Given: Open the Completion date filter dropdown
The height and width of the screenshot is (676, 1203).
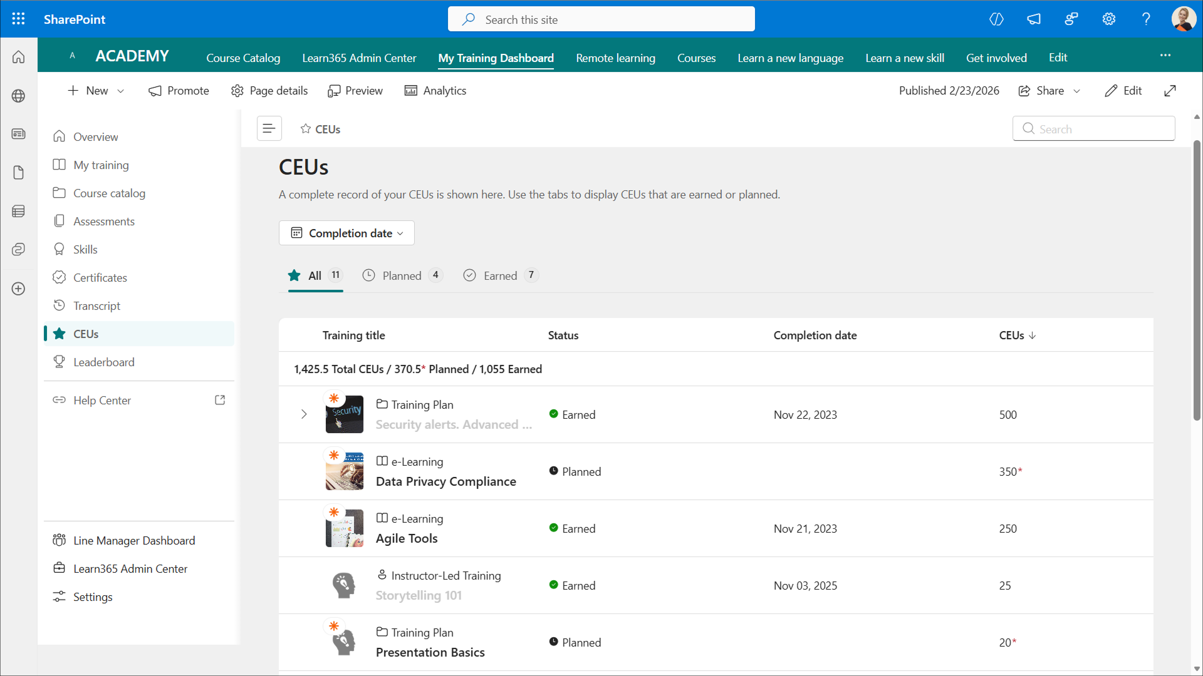Looking at the screenshot, I should click(346, 233).
